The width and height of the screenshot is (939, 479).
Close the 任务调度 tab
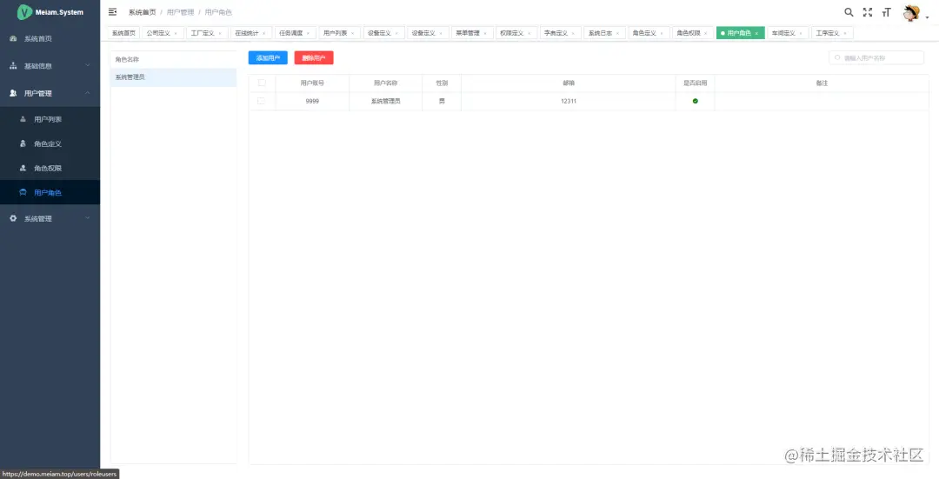click(308, 34)
